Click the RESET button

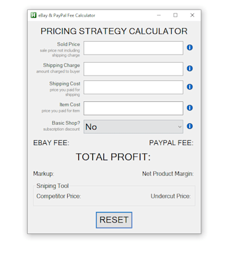114,220
